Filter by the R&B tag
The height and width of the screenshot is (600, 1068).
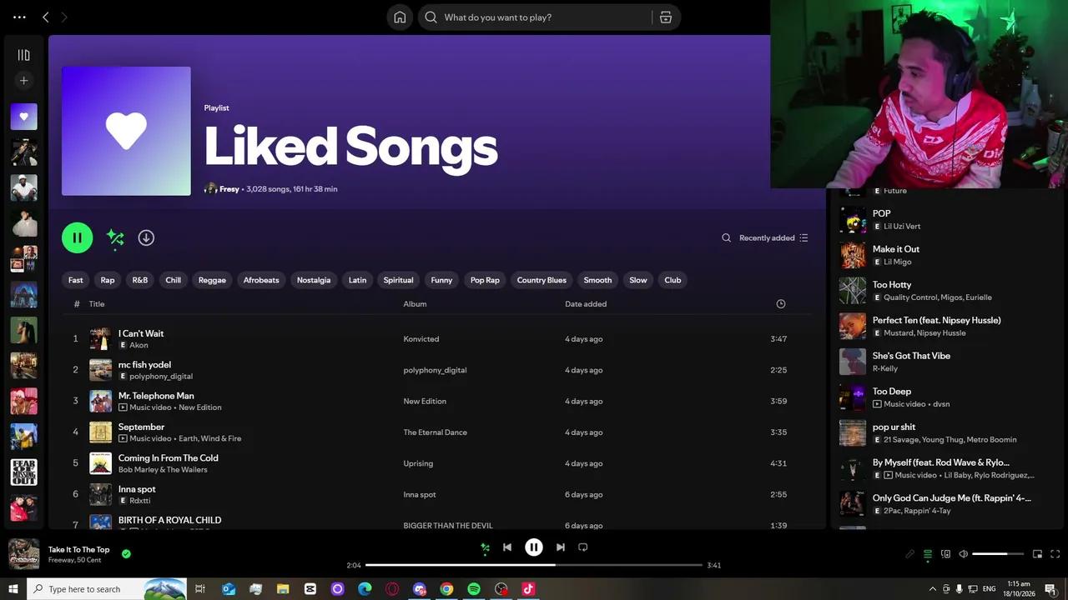point(140,280)
